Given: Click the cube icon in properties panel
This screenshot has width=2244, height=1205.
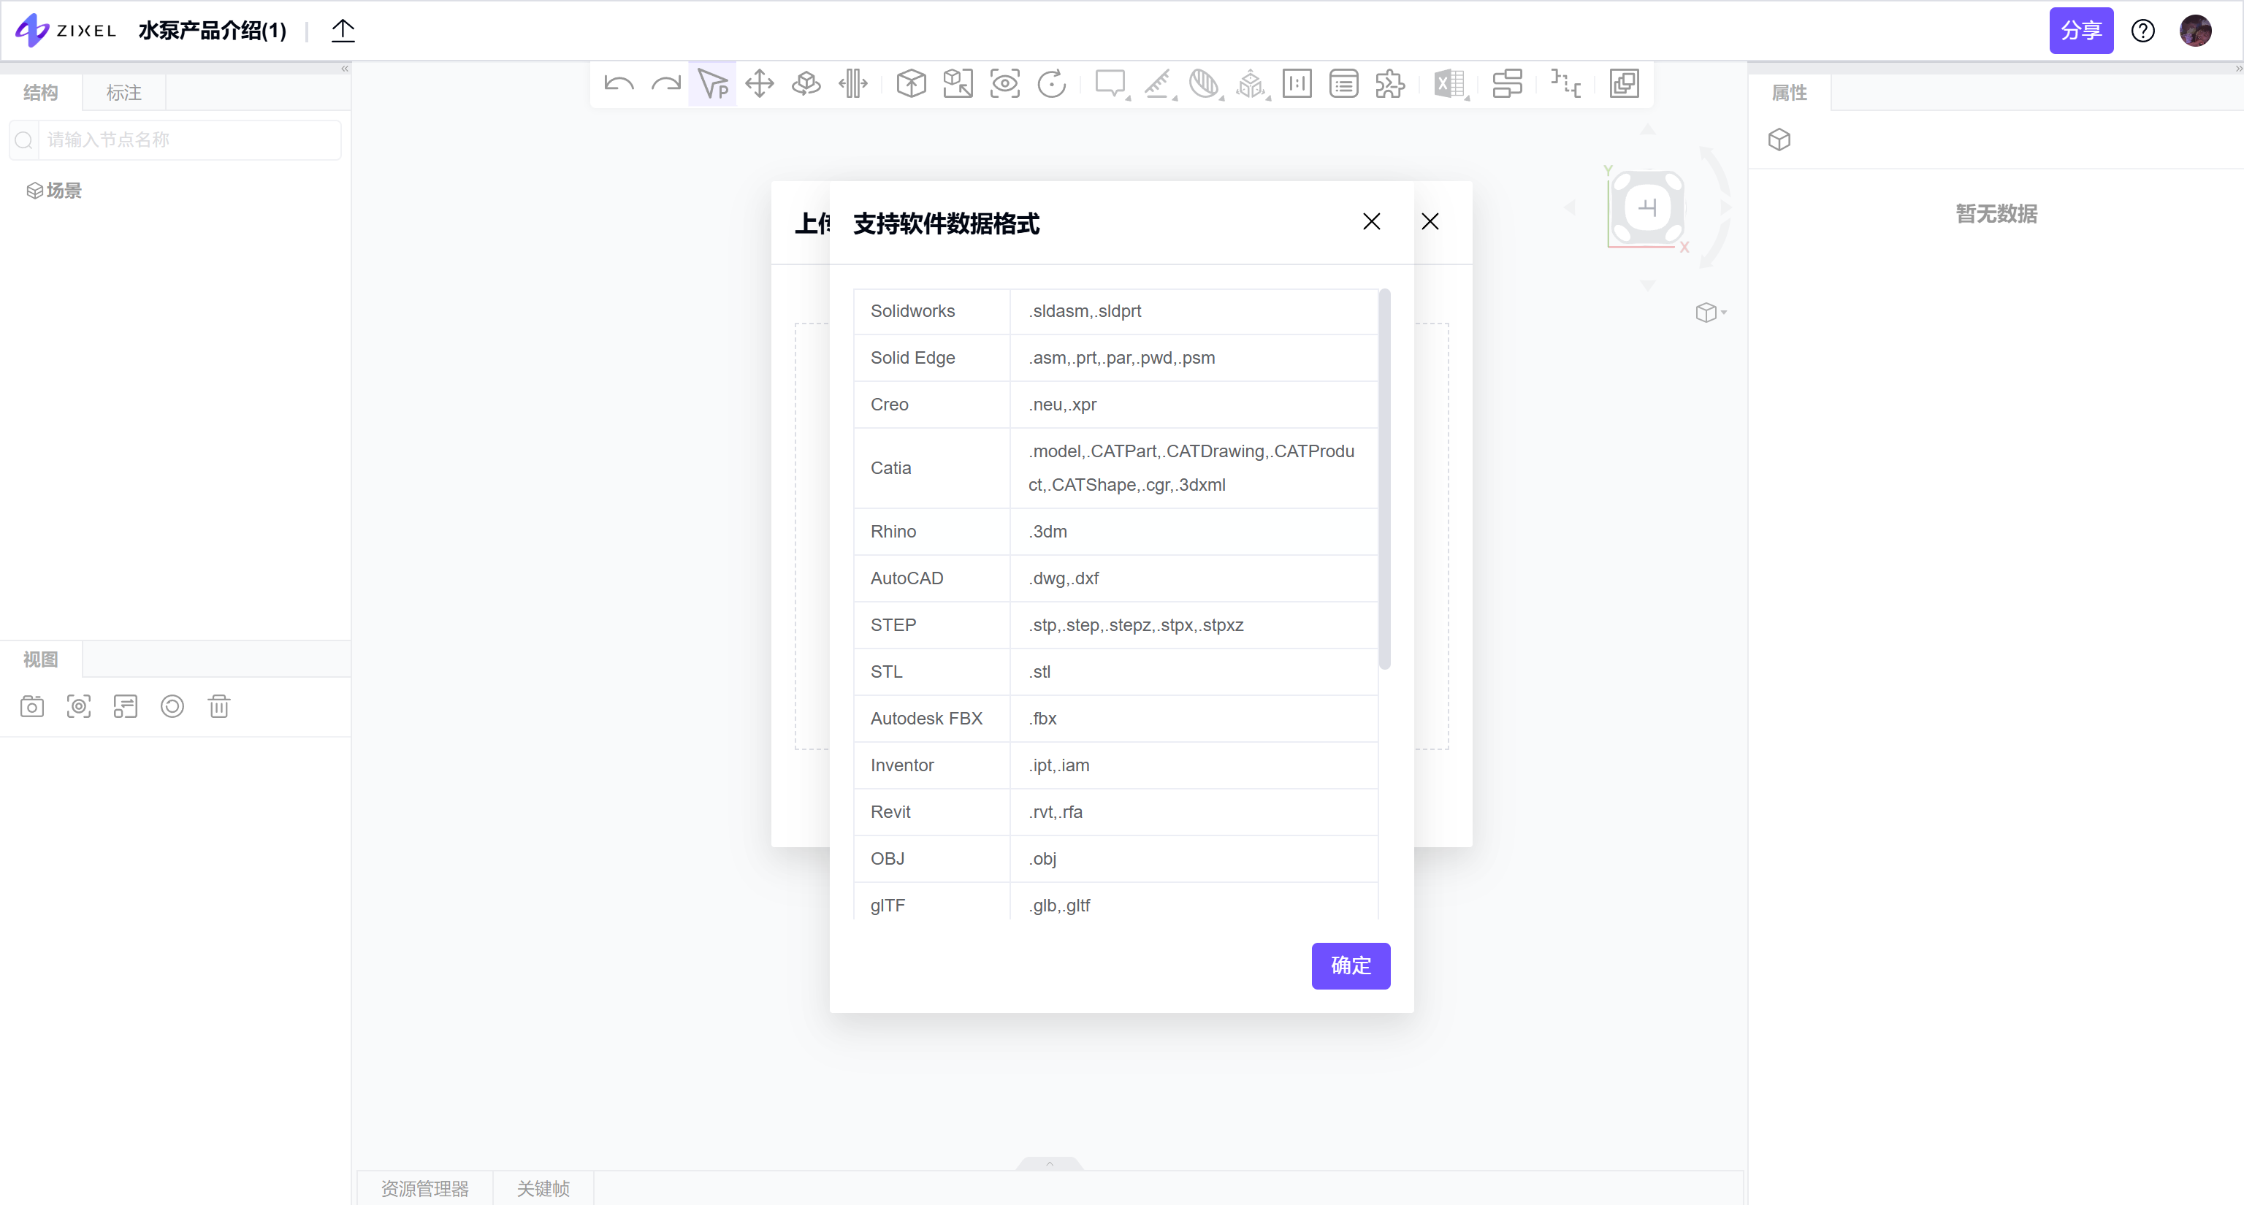Looking at the screenshot, I should click(x=1779, y=140).
